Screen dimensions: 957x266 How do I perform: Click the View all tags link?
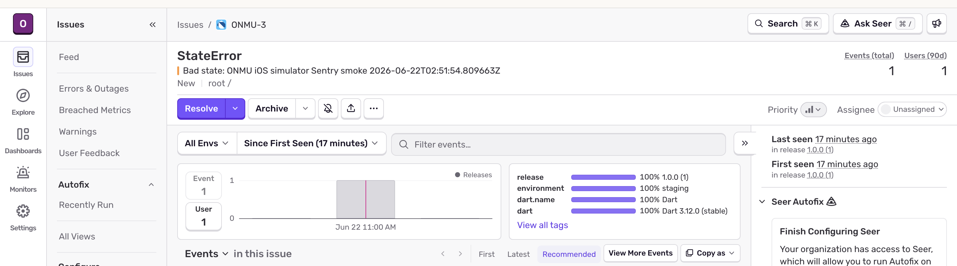[x=542, y=225]
